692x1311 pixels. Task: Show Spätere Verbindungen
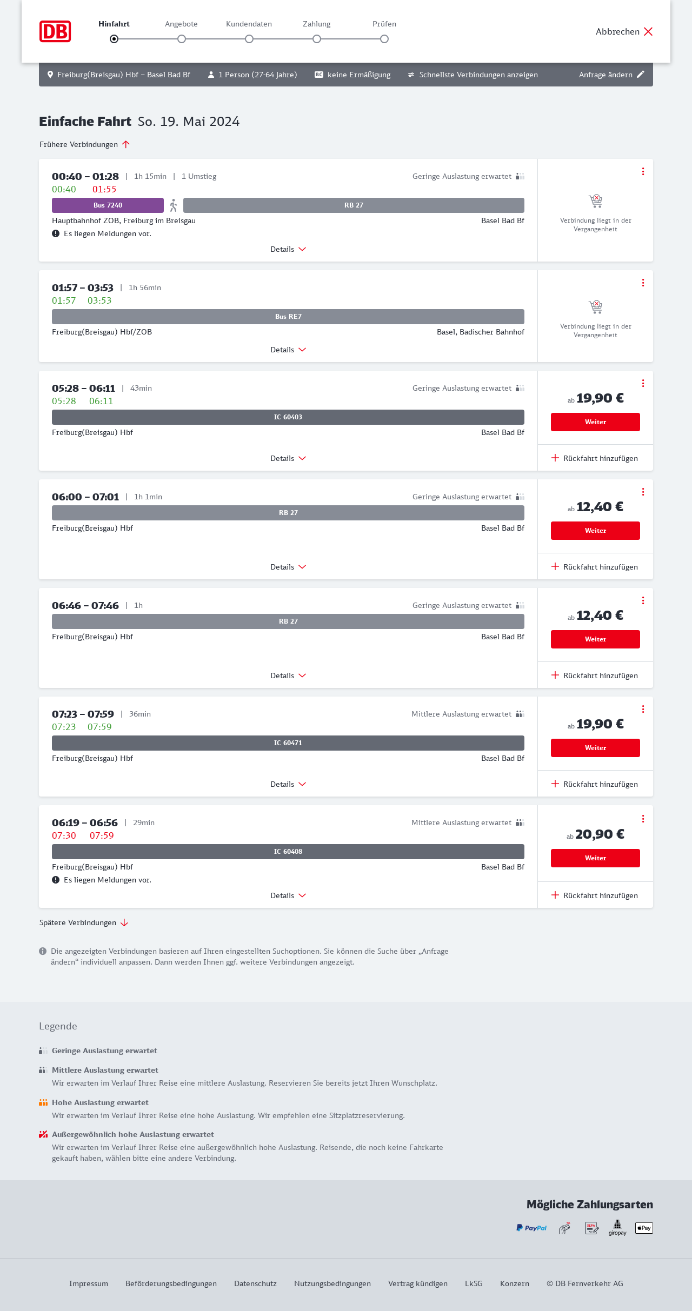click(84, 922)
